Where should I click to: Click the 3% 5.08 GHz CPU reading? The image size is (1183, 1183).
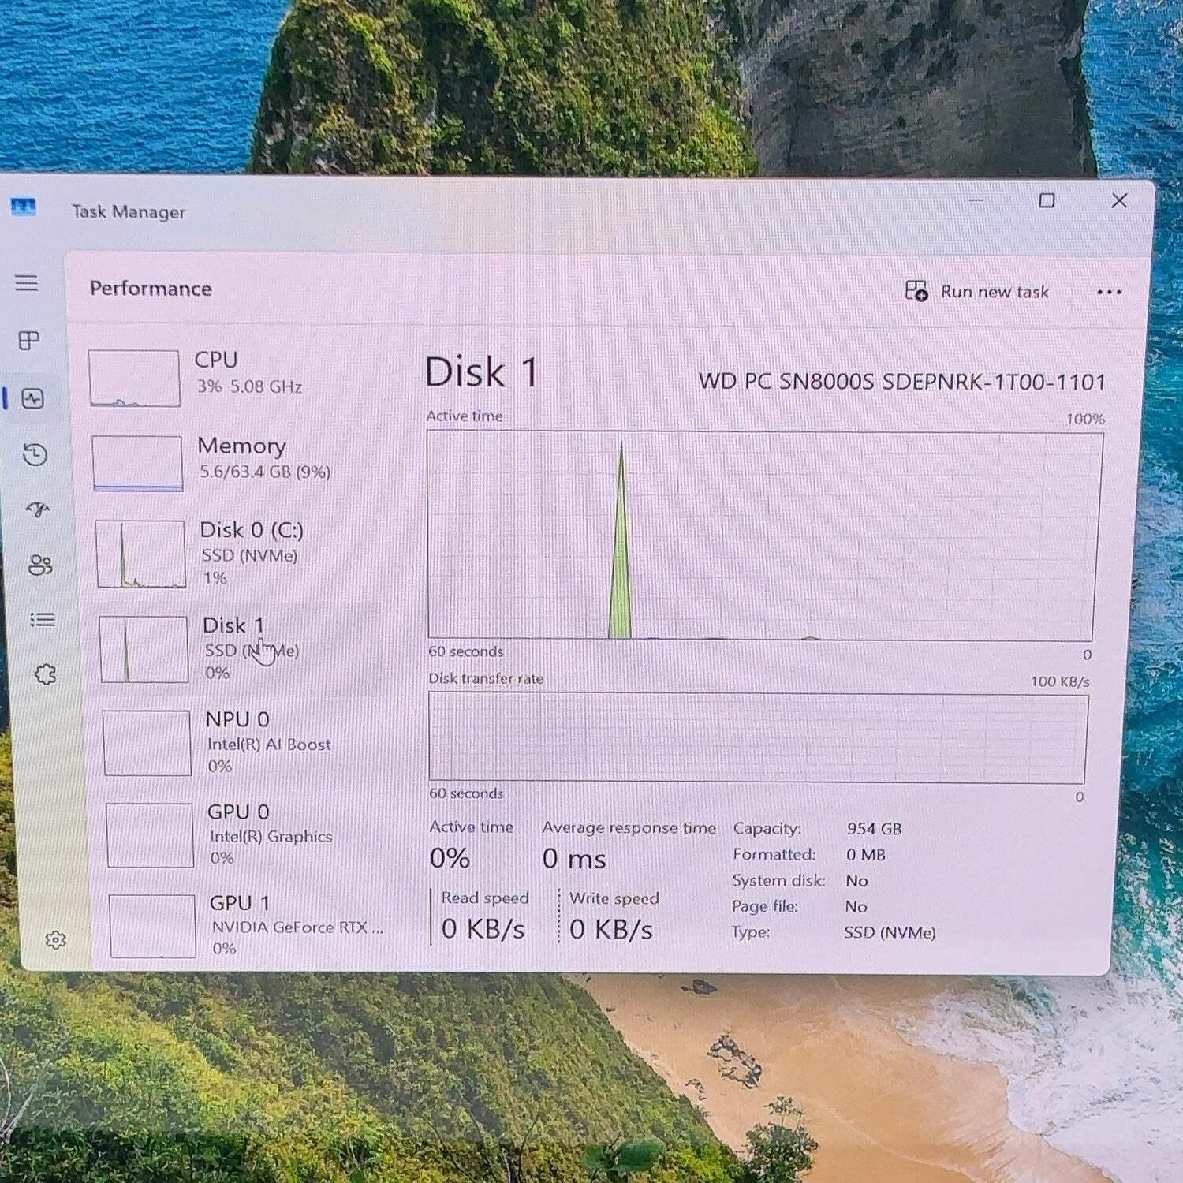(249, 386)
